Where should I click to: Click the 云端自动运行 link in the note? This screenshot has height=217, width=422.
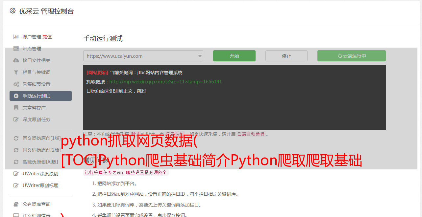pos(251,134)
